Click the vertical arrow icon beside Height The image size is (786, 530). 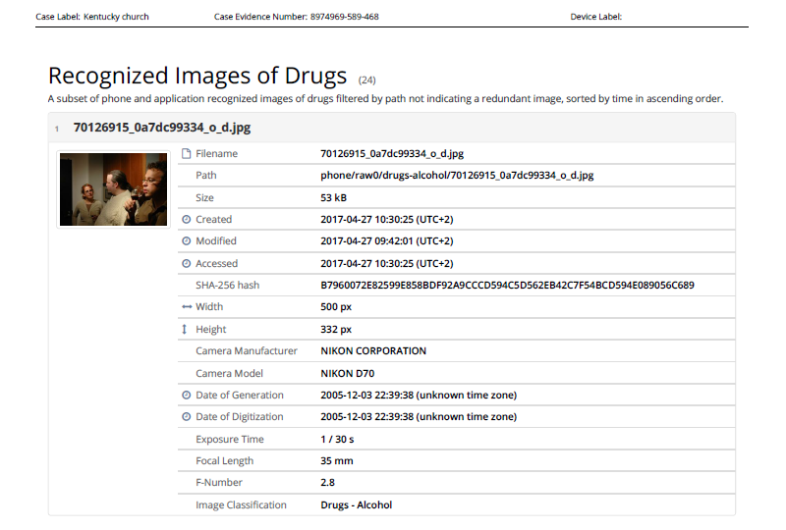tap(187, 330)
